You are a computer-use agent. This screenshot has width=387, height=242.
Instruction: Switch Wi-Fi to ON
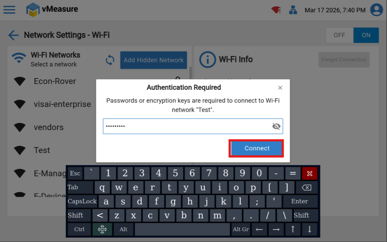366,35
